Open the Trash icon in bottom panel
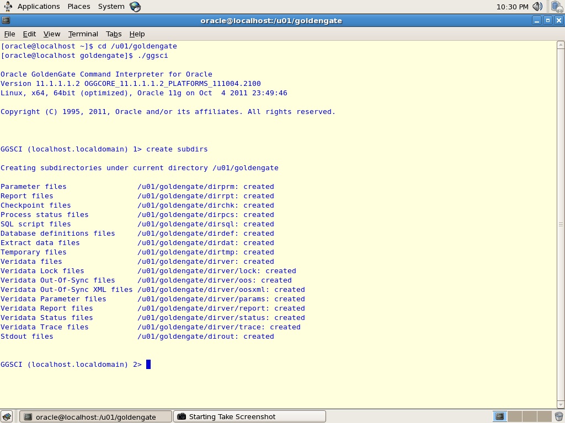565x423 pixels. point(559,416)
